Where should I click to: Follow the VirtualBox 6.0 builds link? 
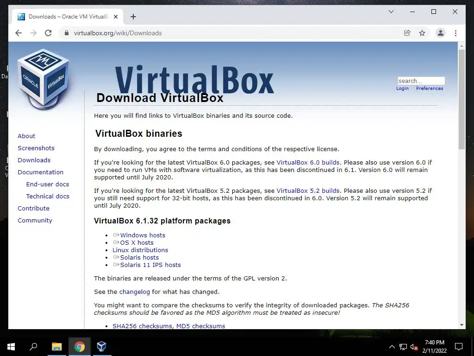point(308,163)
